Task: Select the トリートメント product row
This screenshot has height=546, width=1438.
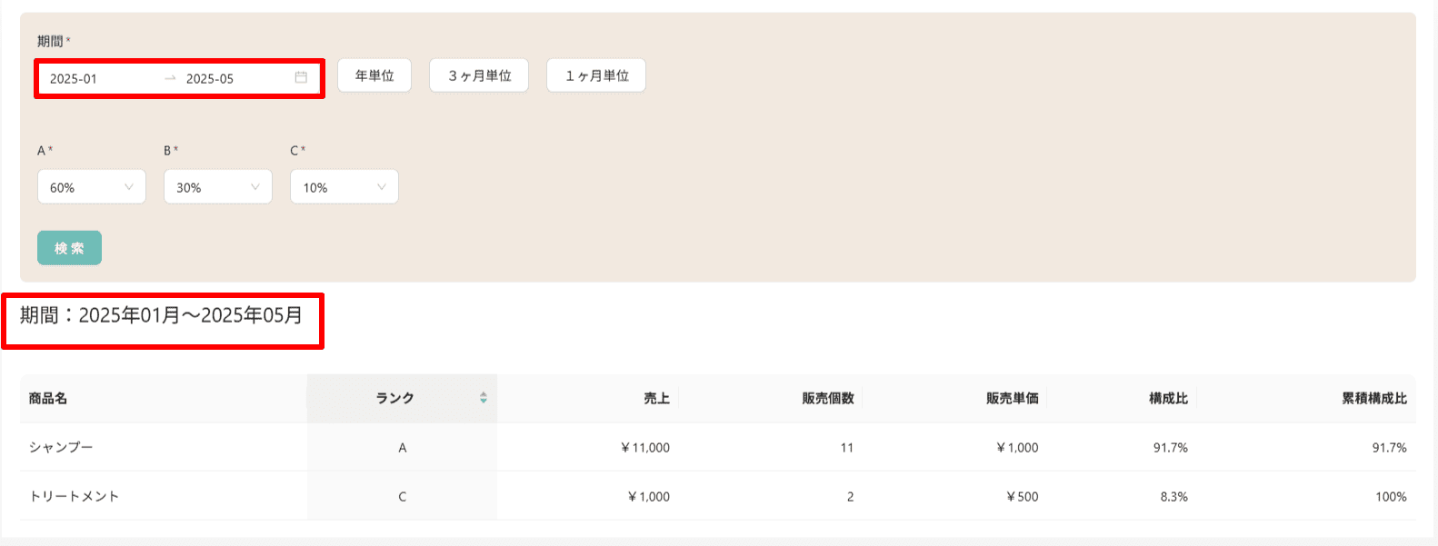Action: (718, 496)
